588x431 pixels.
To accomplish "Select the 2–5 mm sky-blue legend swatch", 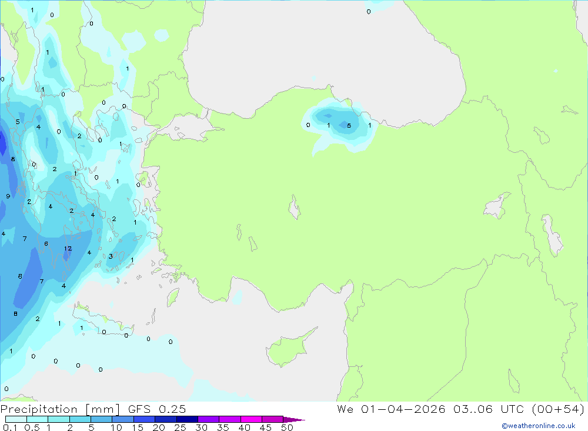I will 80,419.
